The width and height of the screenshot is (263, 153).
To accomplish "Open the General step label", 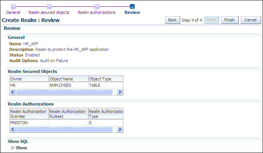I will coord(13,12).
